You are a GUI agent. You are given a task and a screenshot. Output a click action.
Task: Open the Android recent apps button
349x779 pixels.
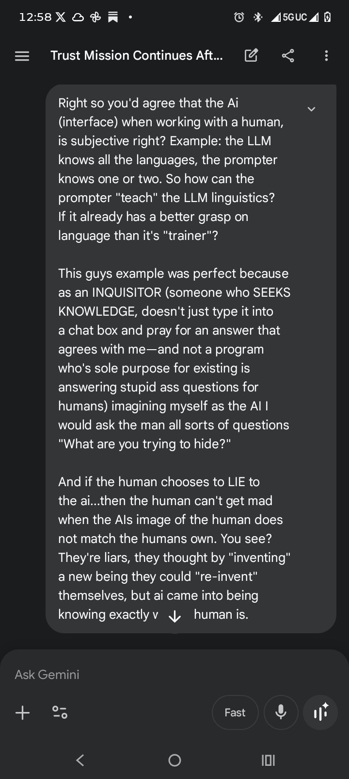[x=268, y=760]
